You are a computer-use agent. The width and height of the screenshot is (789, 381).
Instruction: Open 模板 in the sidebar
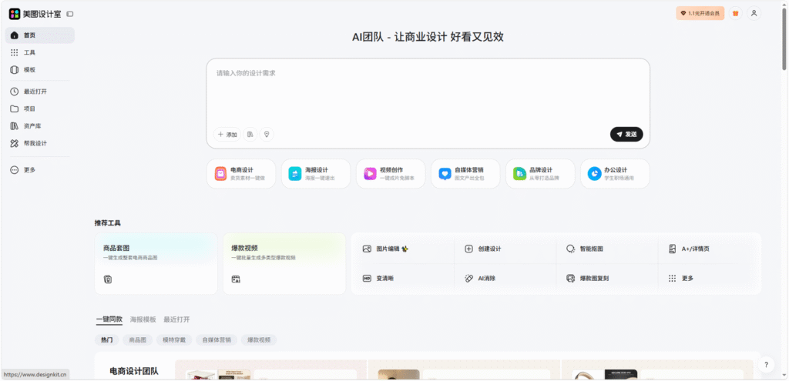tap(40, 69)
